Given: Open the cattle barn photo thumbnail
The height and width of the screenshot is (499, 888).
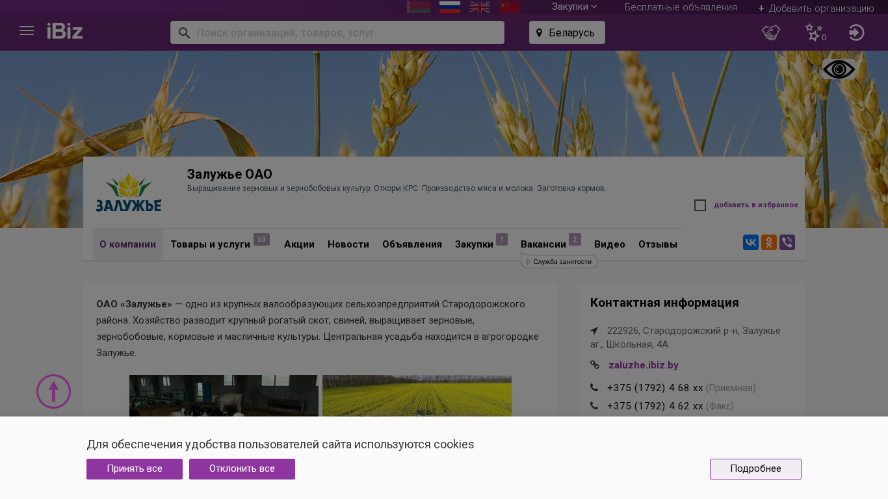Looking at the screenshot, I should [224, 396].
